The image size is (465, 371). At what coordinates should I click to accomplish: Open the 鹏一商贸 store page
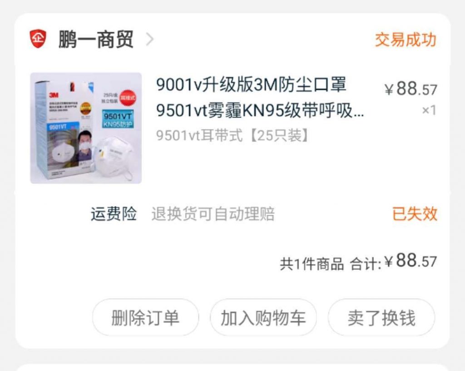click(x=95, y=39)
